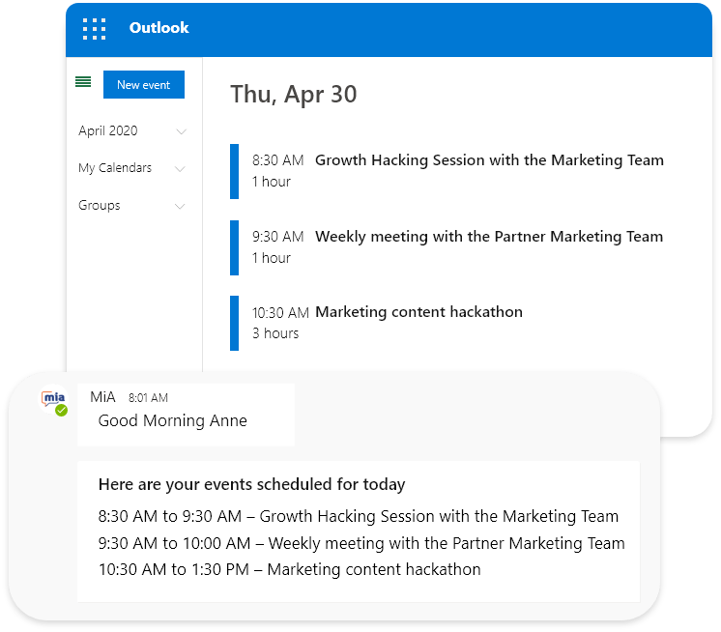This screenshot has height=632, width=721.
Task: Open the Outlook app launcher grid
Action: pyautogui.click(x=95, y=29)
